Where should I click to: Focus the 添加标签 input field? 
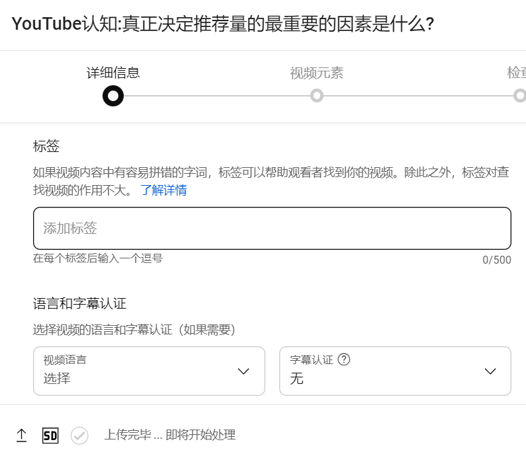tap(272, 229)
